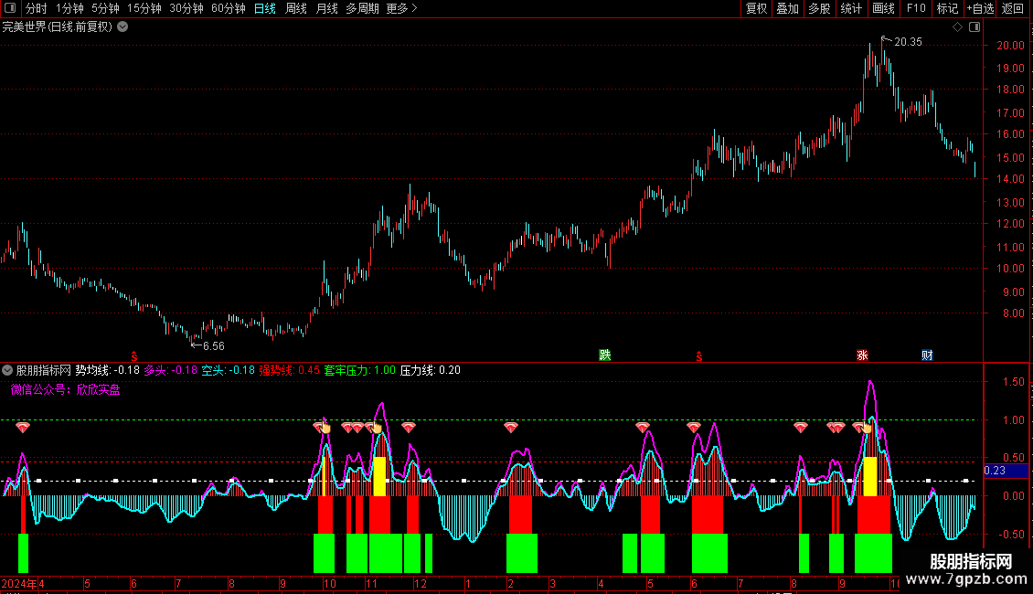Open the dropdown next to 完美世界 title
This screenshot has width=1033, height=594.
click(122, 27)
